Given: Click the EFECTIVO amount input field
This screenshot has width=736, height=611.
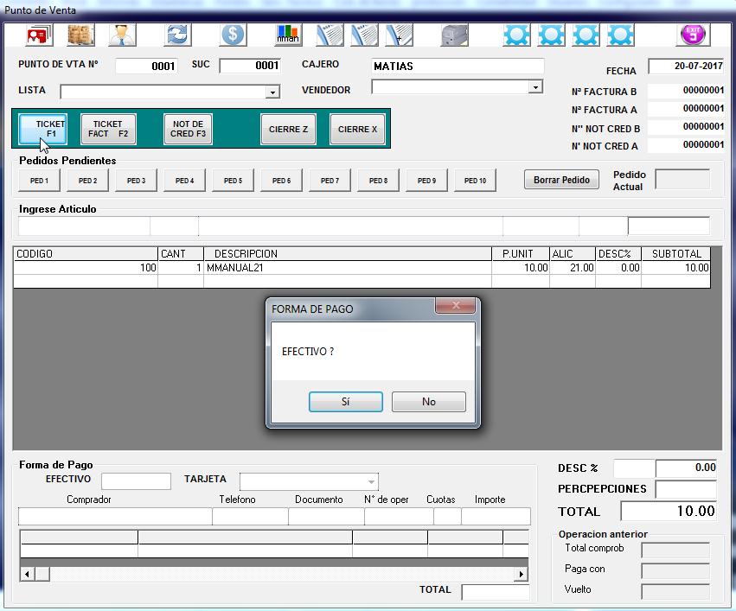Looking at the screenshot, I should 136,481.
